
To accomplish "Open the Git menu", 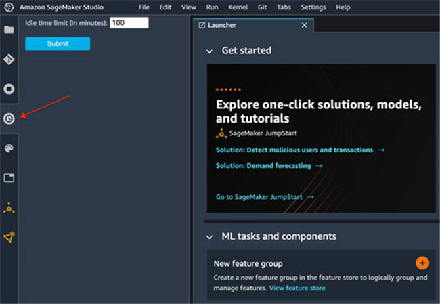I will coord(262,7).
